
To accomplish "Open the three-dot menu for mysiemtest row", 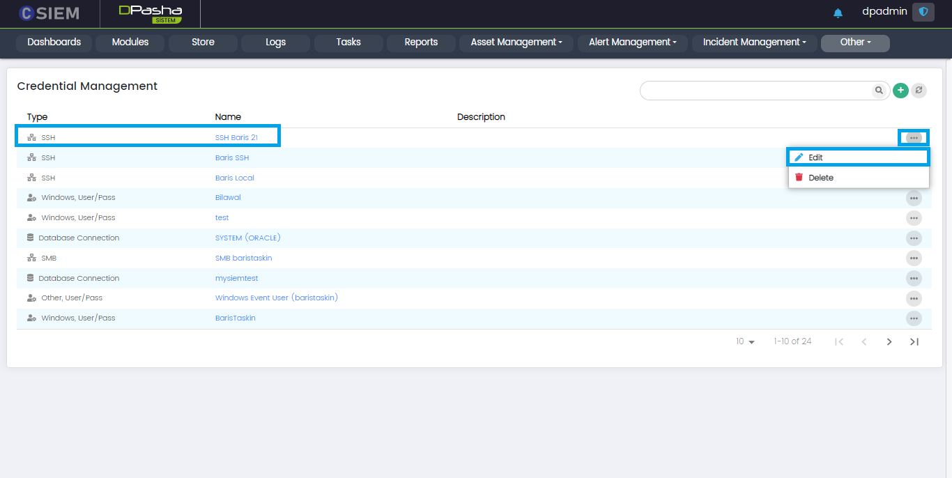I will tap(914, 278).
